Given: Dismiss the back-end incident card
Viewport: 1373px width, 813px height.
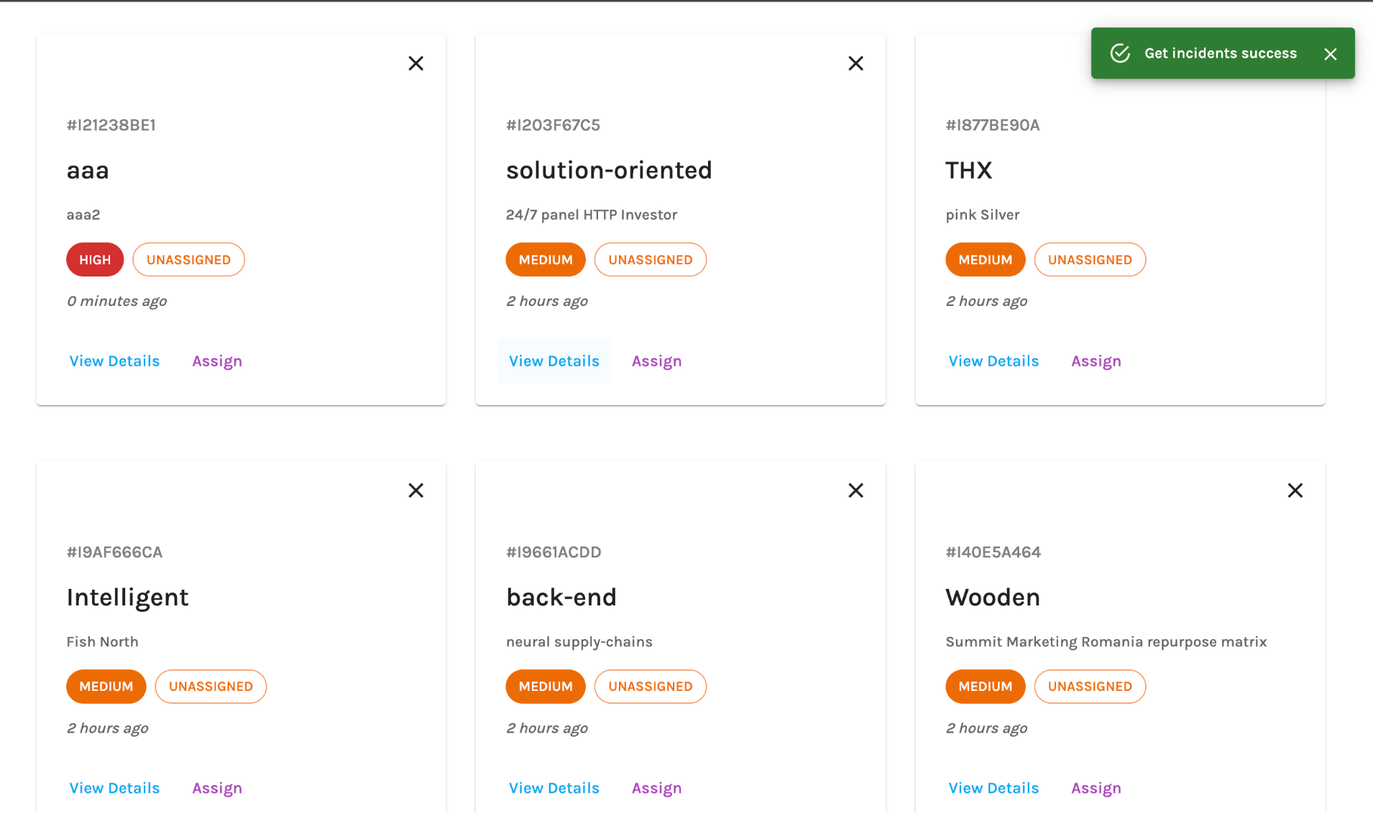Looking at the screenshot, I should (x=855, y=491).
